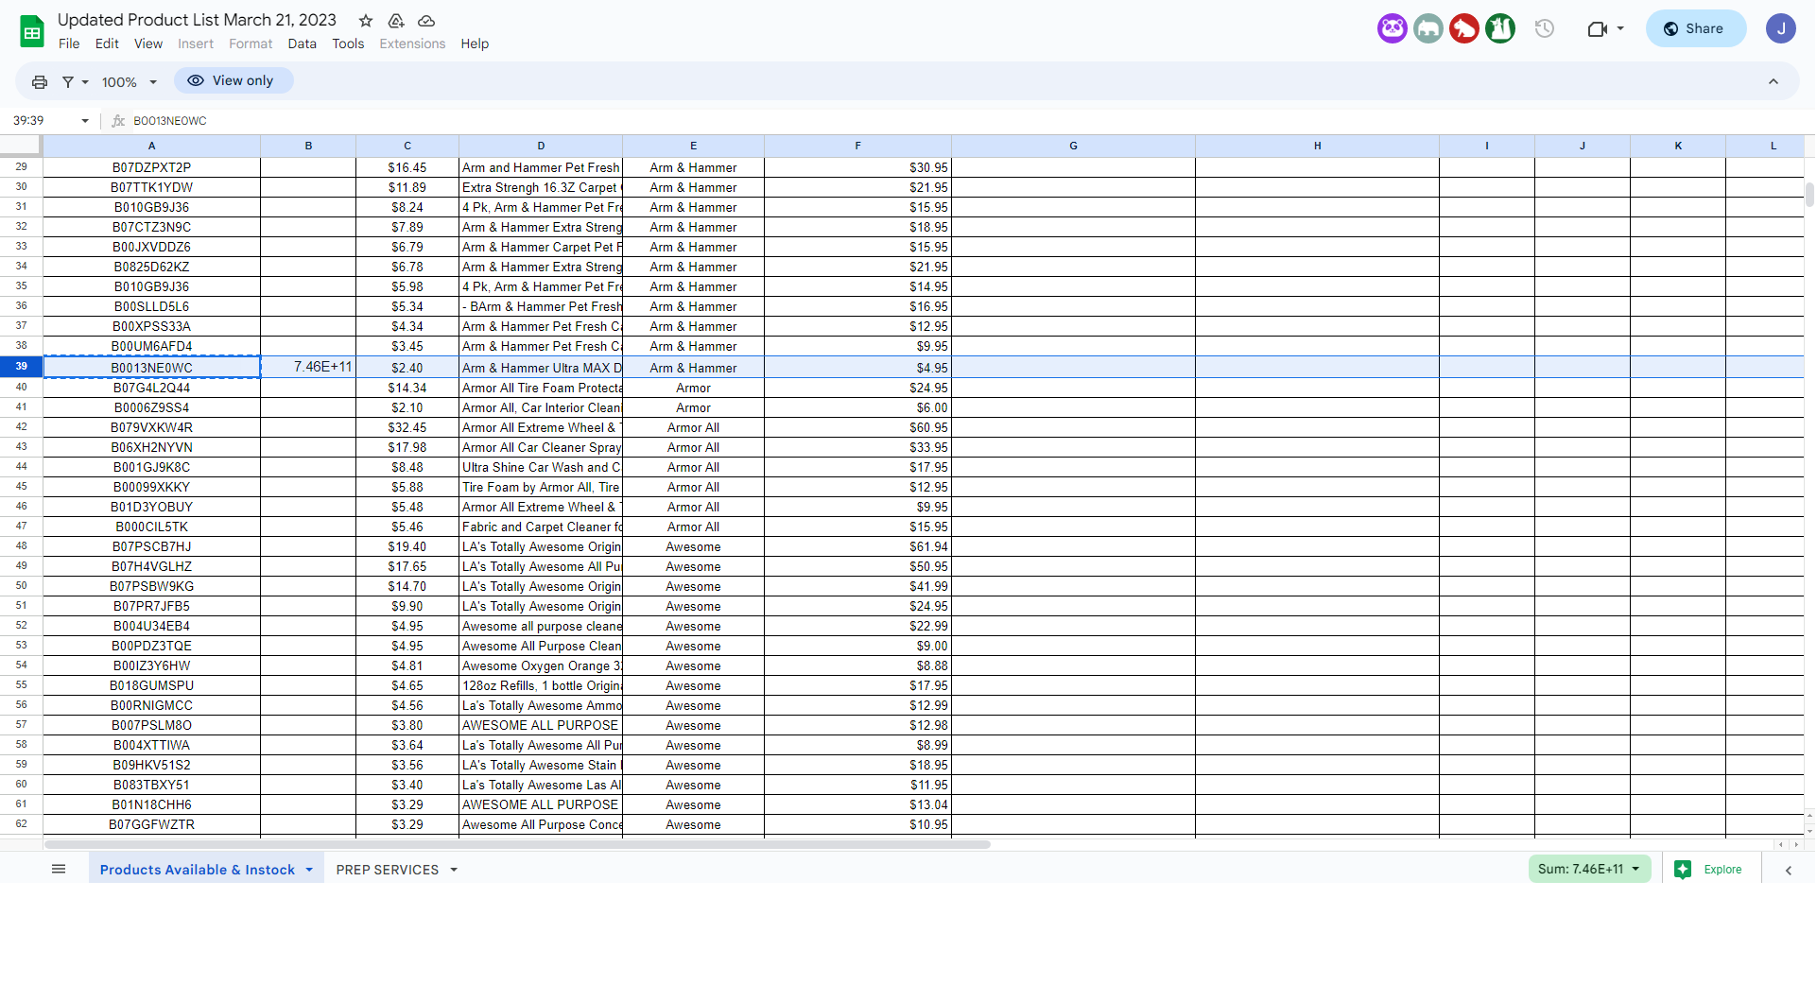The image size is (1817, 985).
Task: Click the document title text
Action: 197,20
